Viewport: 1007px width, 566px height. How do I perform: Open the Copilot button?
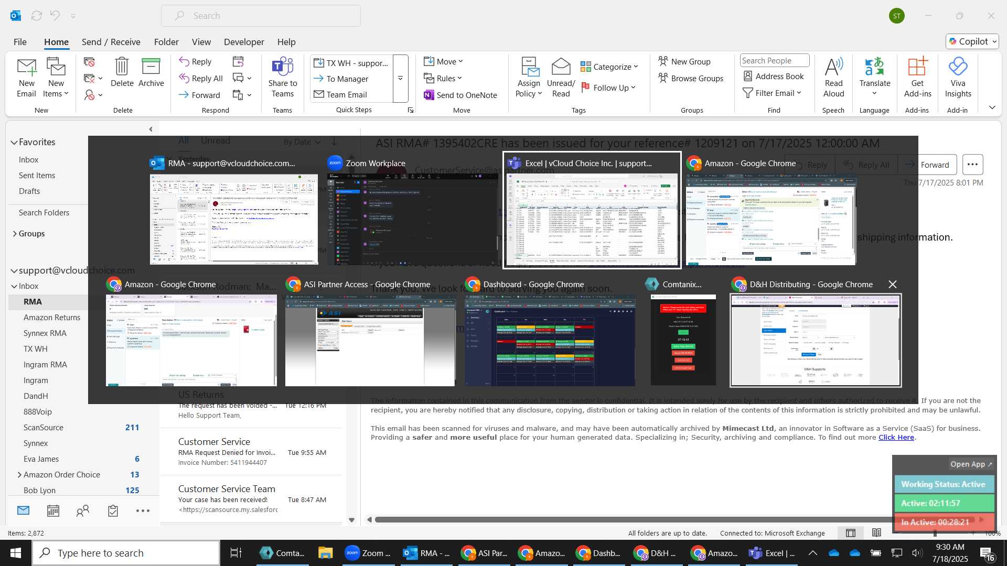tap(972, 41)
